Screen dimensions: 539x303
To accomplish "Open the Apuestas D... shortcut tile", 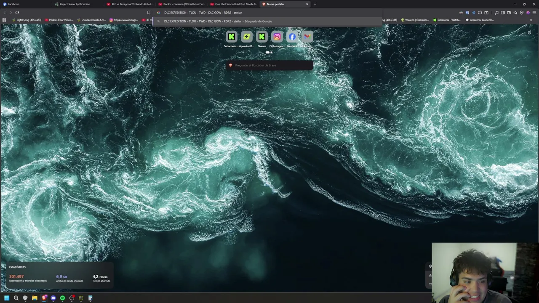I will click(x=246, y=37).
